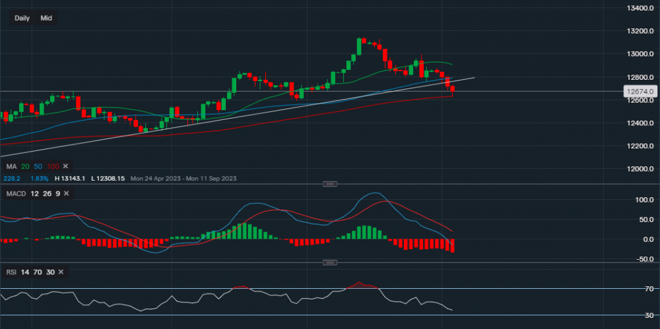
Task: Close the RSI indicator panel
Action: (60, 272)
